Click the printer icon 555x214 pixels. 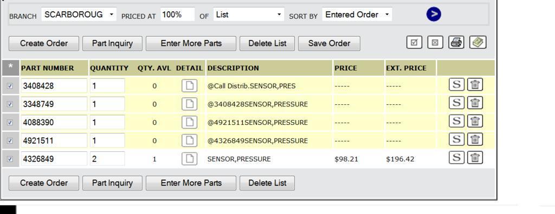(x=456, y=42)
